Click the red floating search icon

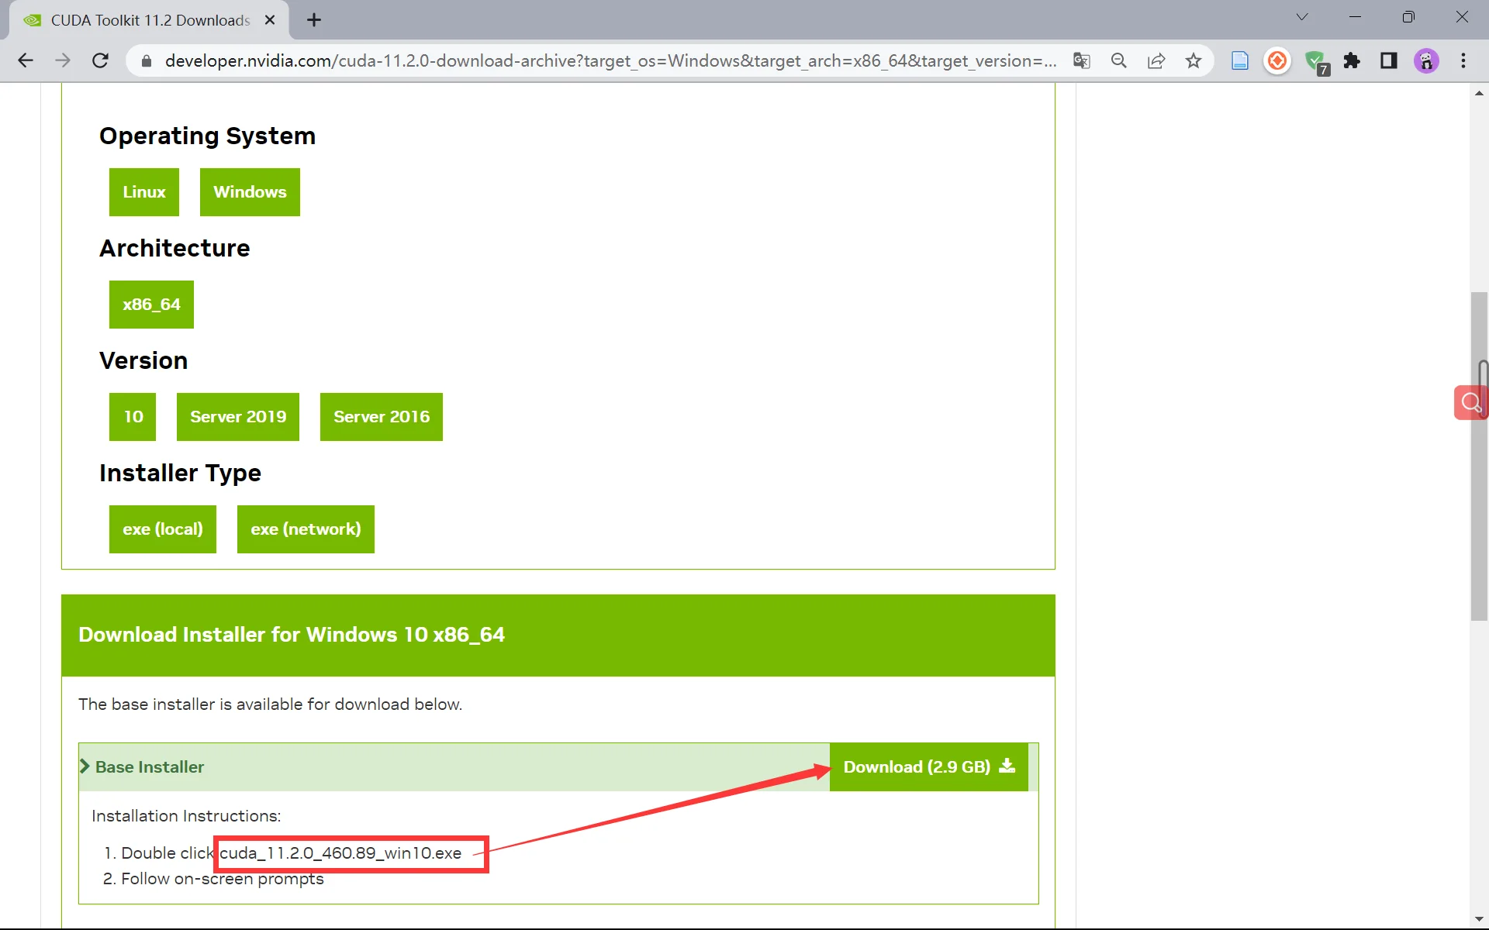click(1470, 402)
